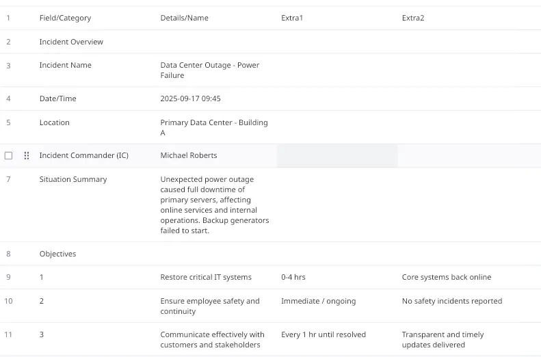Screen dimensions: 541x357
Task: Select the 'Restore critical IT systems' cell
Action: click(206, 278)
